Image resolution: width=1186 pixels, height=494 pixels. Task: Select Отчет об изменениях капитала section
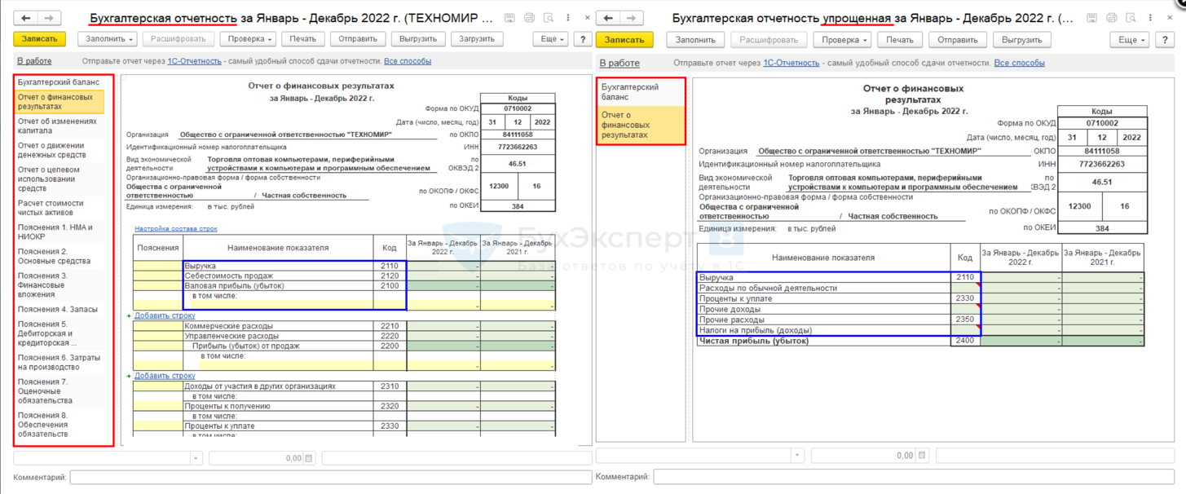coord(57,126)
